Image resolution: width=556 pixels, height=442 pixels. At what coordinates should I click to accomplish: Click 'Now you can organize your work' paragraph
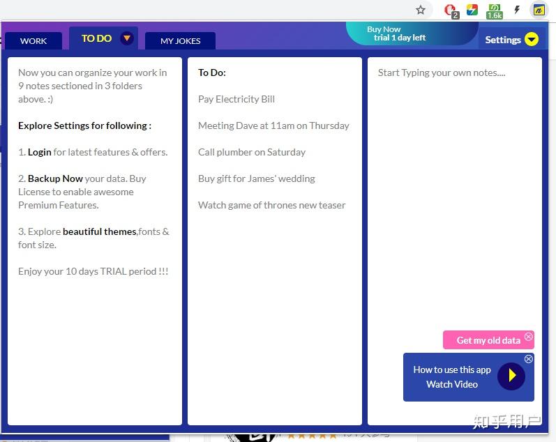[x=93, y=86]
